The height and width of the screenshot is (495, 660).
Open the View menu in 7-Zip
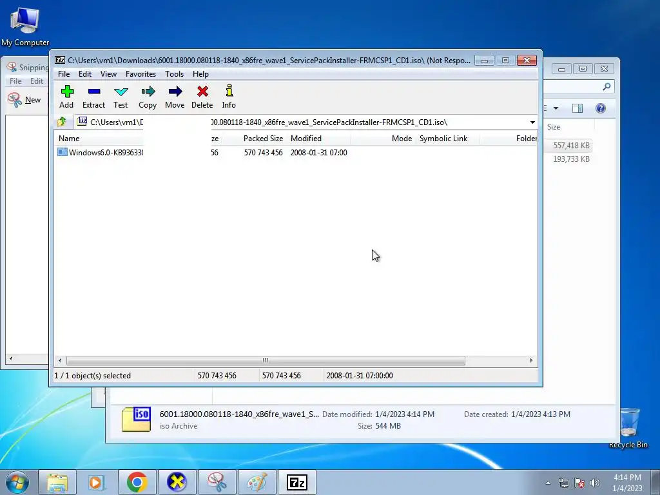[x=108, y=73]
